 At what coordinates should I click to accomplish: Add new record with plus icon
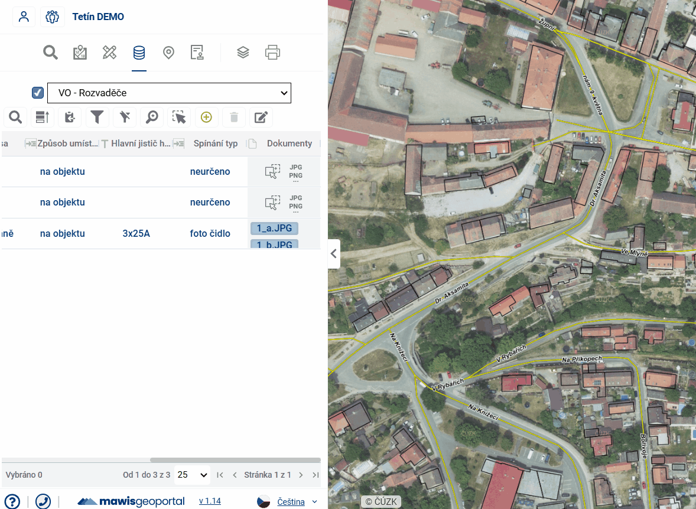pyautogui.click(x=206, y=117)
